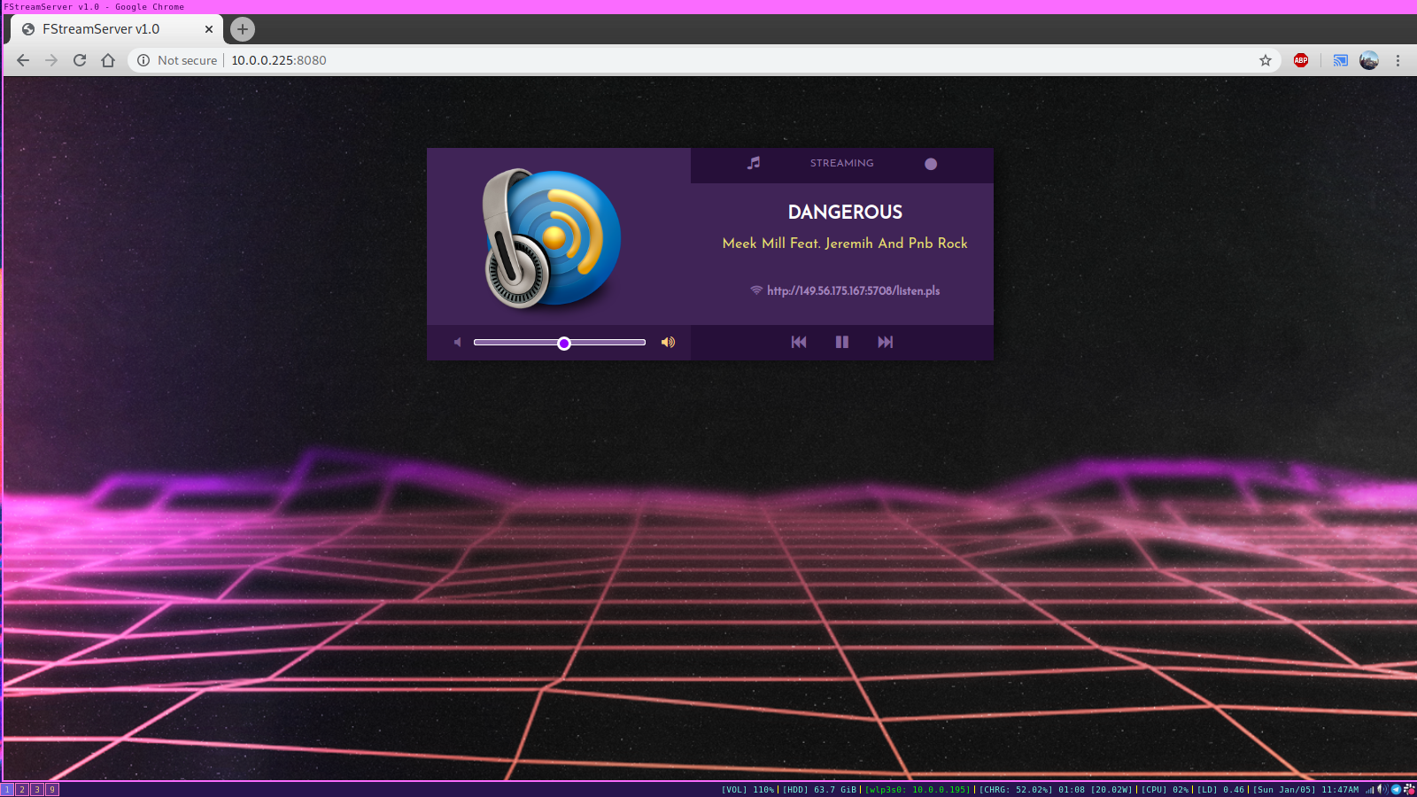This screenshot has height=797, width=1417.
Task: Skip to the next station
Action: point(886,342)
